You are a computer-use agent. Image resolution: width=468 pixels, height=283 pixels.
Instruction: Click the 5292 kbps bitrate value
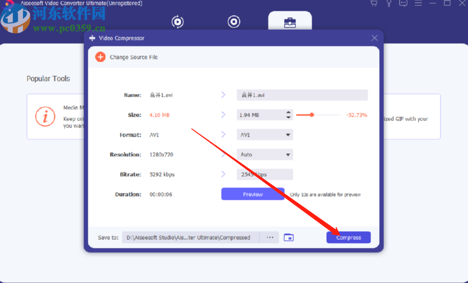(162, 174)
